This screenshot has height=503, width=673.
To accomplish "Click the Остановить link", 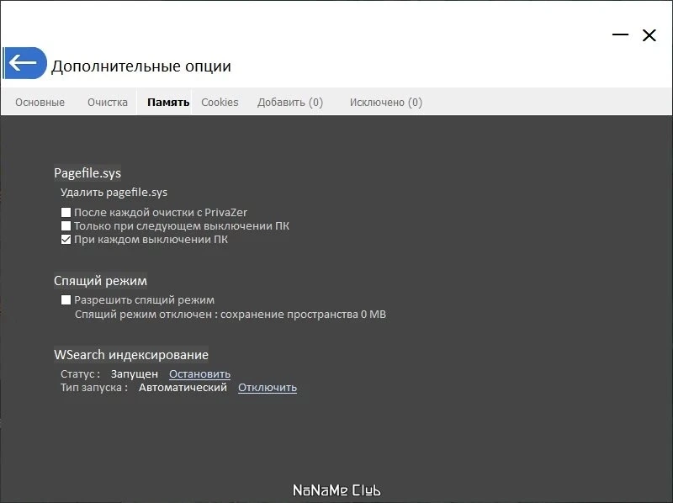I will coord(199,373).
